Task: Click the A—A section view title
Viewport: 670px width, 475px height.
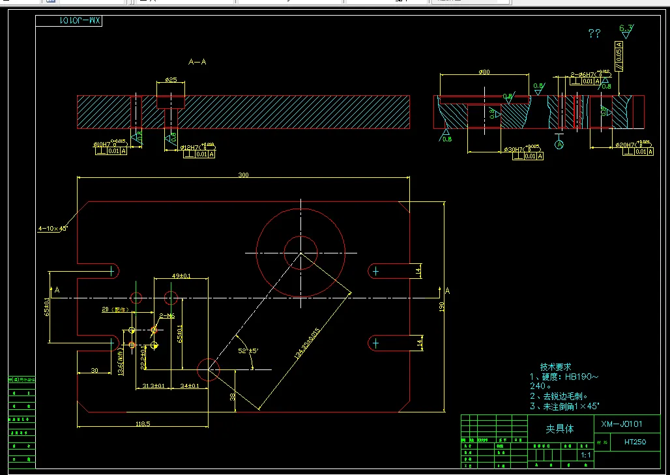Action: [197, 62]
